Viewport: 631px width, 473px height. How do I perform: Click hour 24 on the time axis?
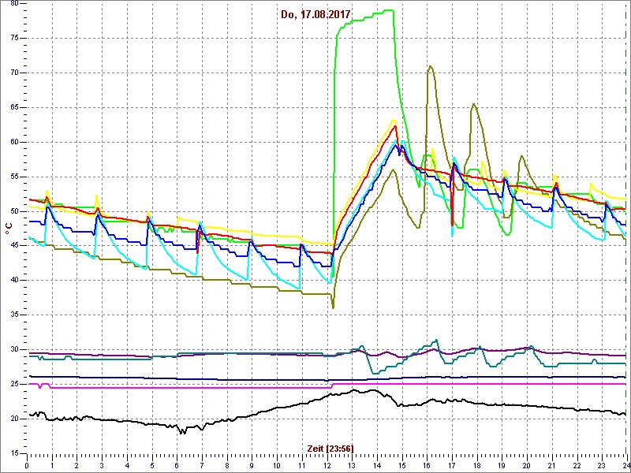point(625,464)
